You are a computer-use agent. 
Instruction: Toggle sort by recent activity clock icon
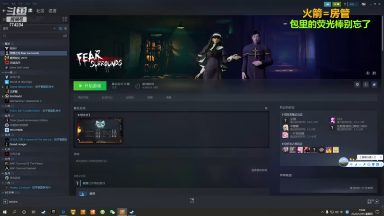(x=60, y=28)
